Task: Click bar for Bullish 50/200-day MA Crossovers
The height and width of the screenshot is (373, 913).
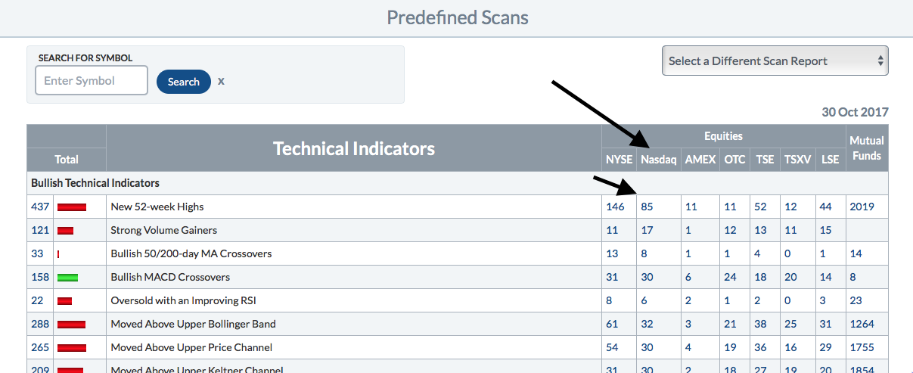Action: (x=58, y=253)
